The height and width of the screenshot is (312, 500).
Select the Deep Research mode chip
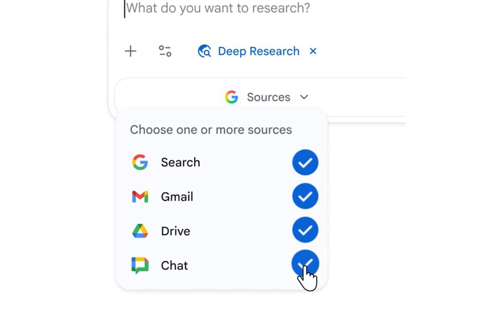[x=258, y=51]
